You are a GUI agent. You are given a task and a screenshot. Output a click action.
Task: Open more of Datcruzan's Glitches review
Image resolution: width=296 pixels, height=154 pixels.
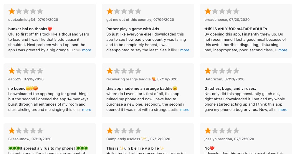[x=283, y=110]
